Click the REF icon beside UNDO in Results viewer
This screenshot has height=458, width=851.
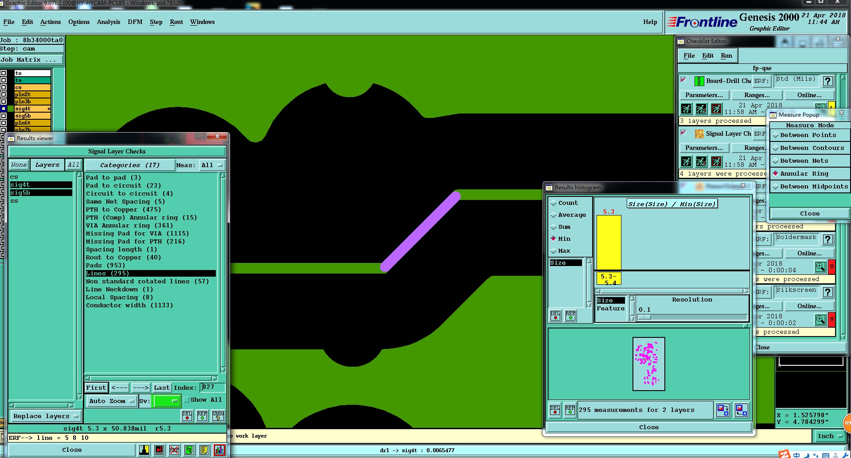click(x=202, y=415)
